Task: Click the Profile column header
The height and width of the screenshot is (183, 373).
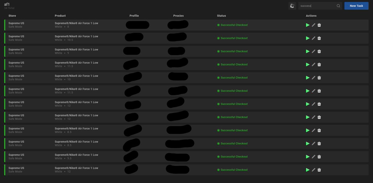Action: pyautogui.click(x=134, y=16)
